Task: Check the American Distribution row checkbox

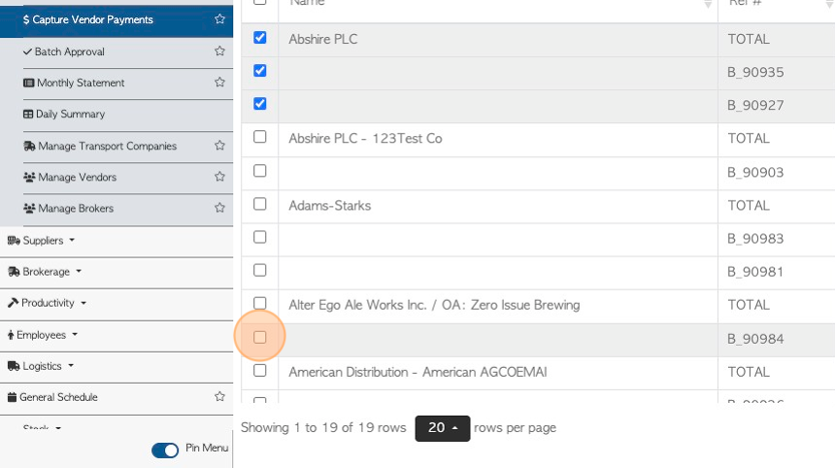Action: click(260, 370)
